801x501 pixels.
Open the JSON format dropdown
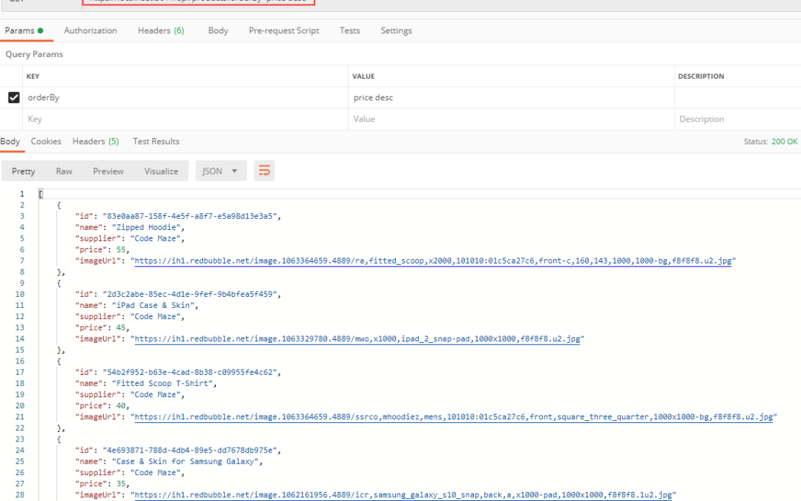pos(220,171)
